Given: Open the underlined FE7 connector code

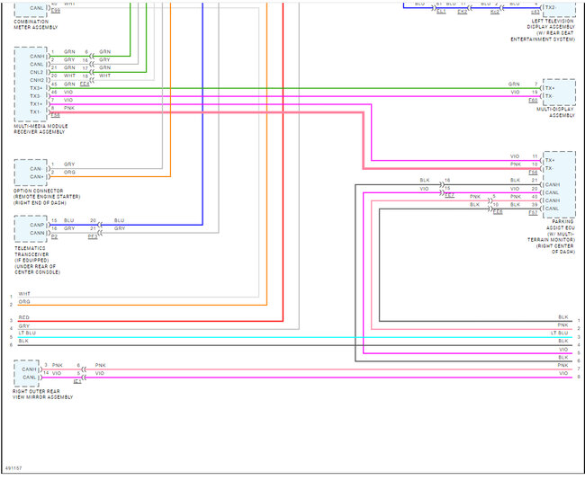Looking at the screenshot, I should [x=450, y=195].
